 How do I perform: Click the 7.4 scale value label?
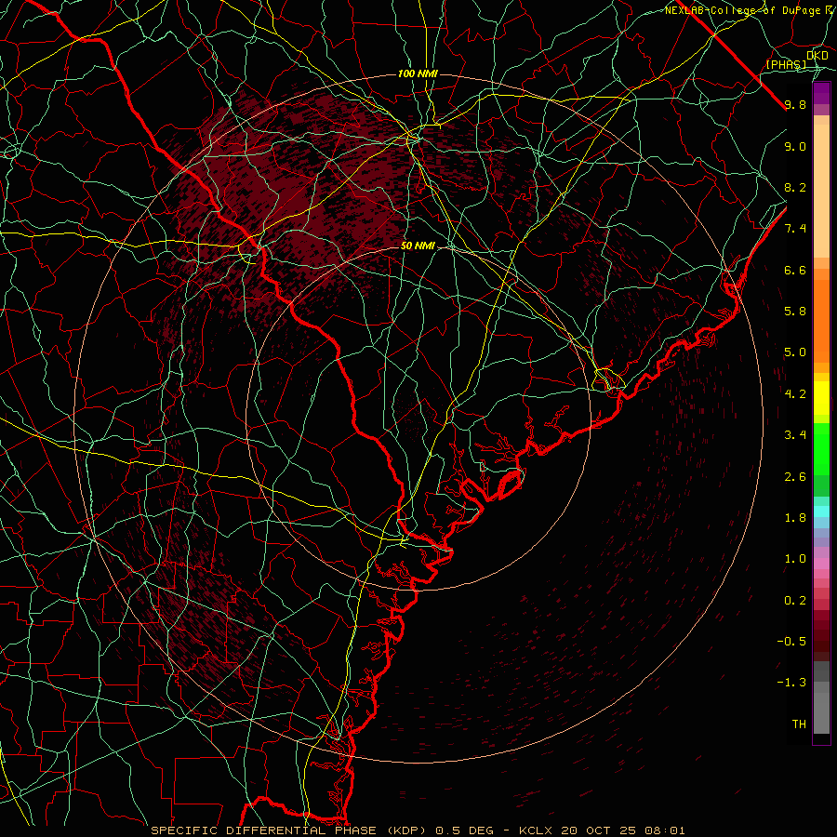[x=795, y=229]
